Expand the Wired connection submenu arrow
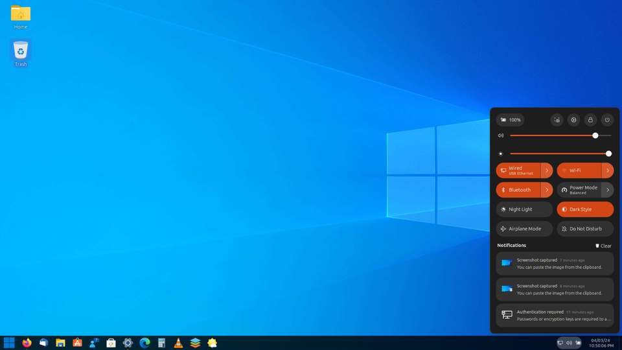 (x=547, y=170)
